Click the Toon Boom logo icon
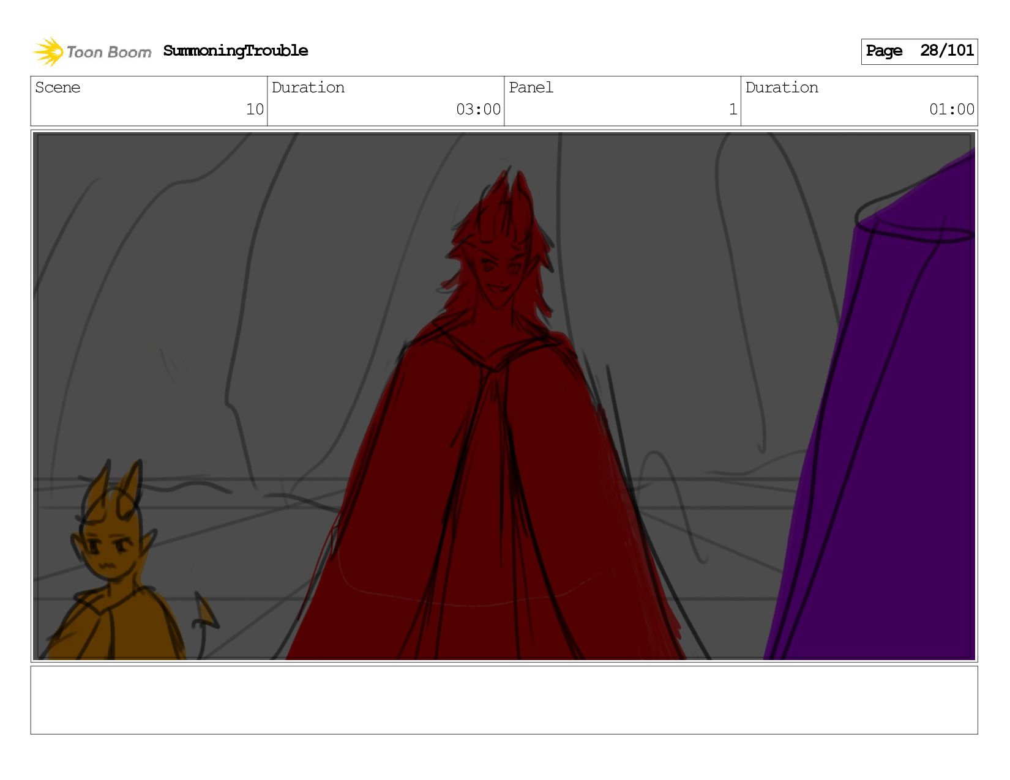This screenshot has width=1010, height=780. (48, 51)
